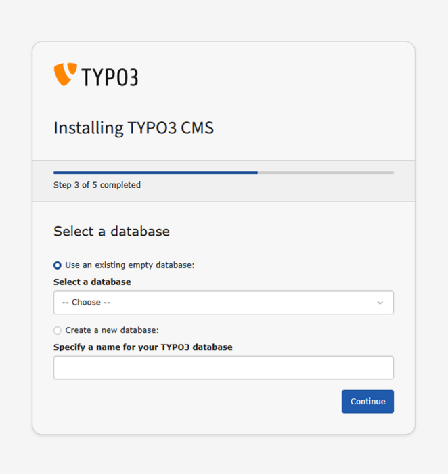This screenshot has height=474, width=448.
Task: Select the 'Use an existing empty database' radio button
Action: coord(58,265)
